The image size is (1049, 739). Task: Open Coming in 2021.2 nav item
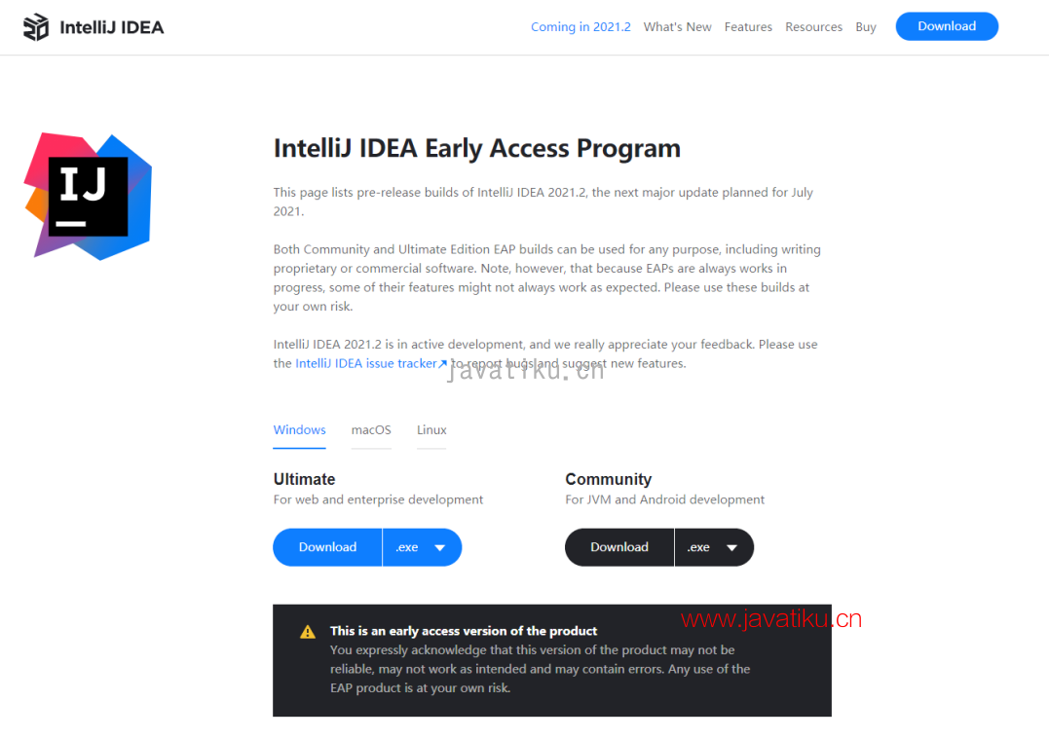pyautogui.click(x=581, y=27)
